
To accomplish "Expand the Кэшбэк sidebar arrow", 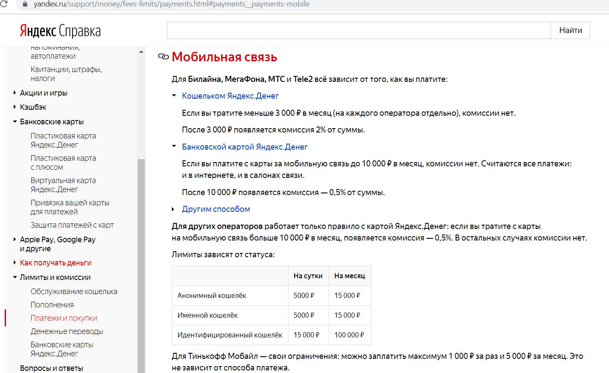I will [x=15, y=107].
